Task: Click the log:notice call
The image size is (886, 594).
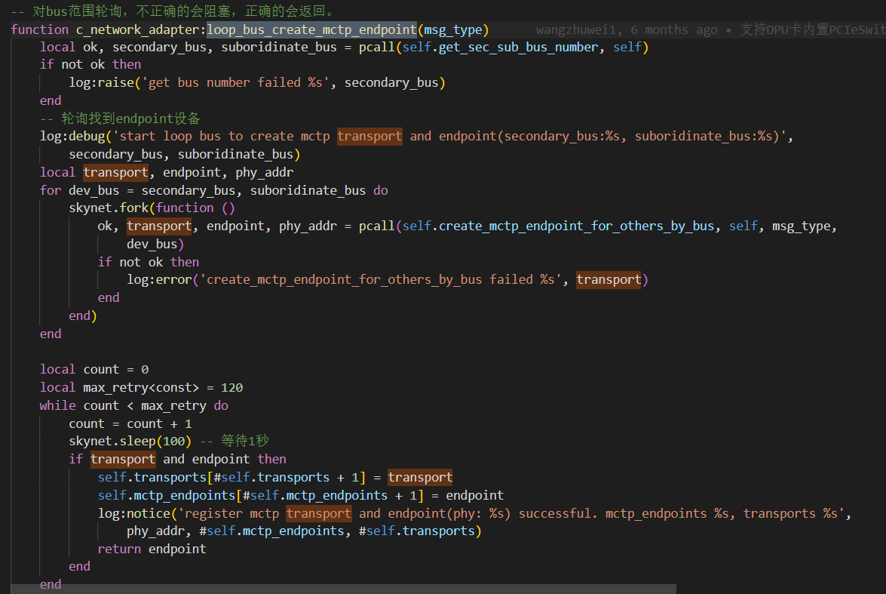Action: [x=134, y=513]
